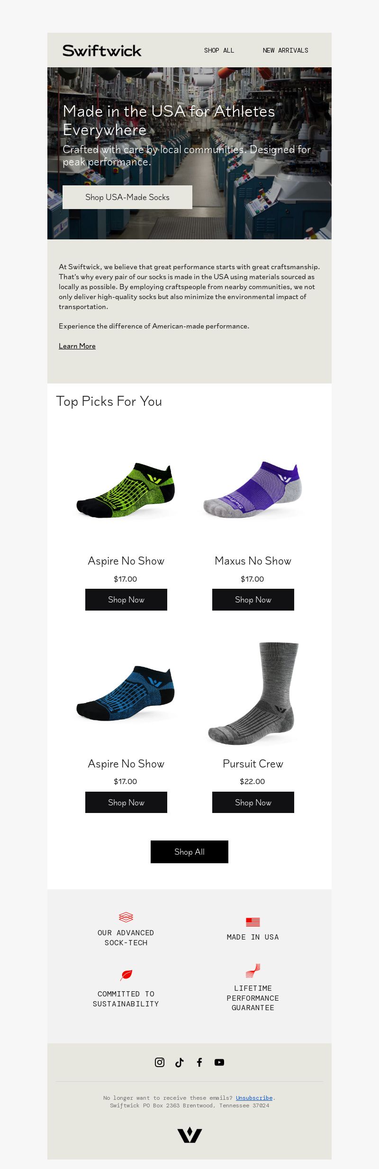The image size is (379, 1169).
Task: Select the green Aspire No Show sock image
Action: (126, 490)
